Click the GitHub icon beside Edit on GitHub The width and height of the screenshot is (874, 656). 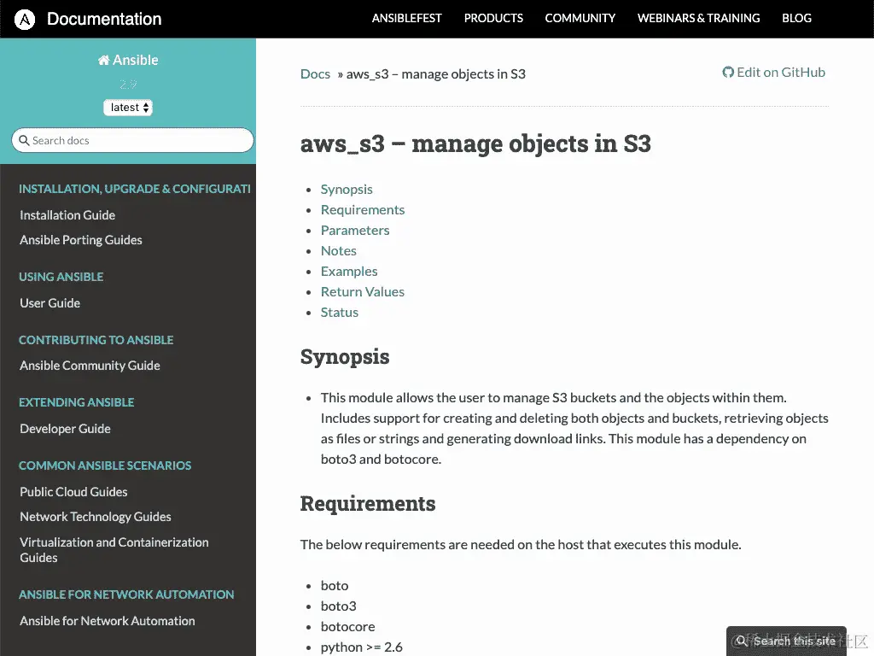pyautogui.click(x=728, y=73)
